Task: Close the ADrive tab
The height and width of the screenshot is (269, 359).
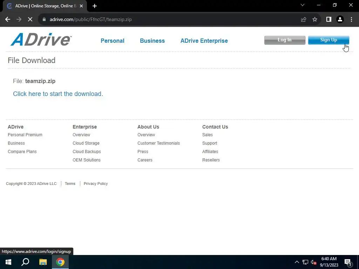Action: pos(81,6)
